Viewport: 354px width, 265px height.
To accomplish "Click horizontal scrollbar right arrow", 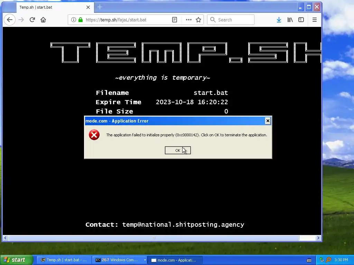I will coord(318,238).
